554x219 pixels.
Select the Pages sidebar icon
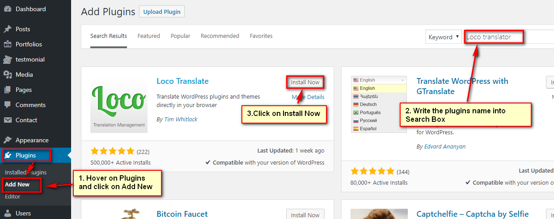coord(8,90)
